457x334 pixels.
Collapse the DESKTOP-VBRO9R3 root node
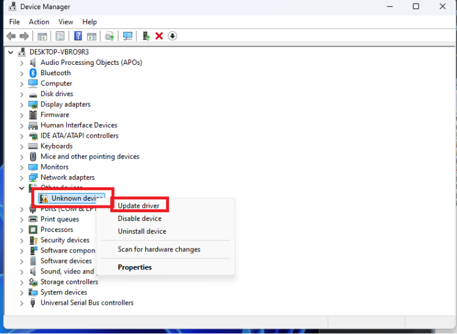(x=12, y=52)
